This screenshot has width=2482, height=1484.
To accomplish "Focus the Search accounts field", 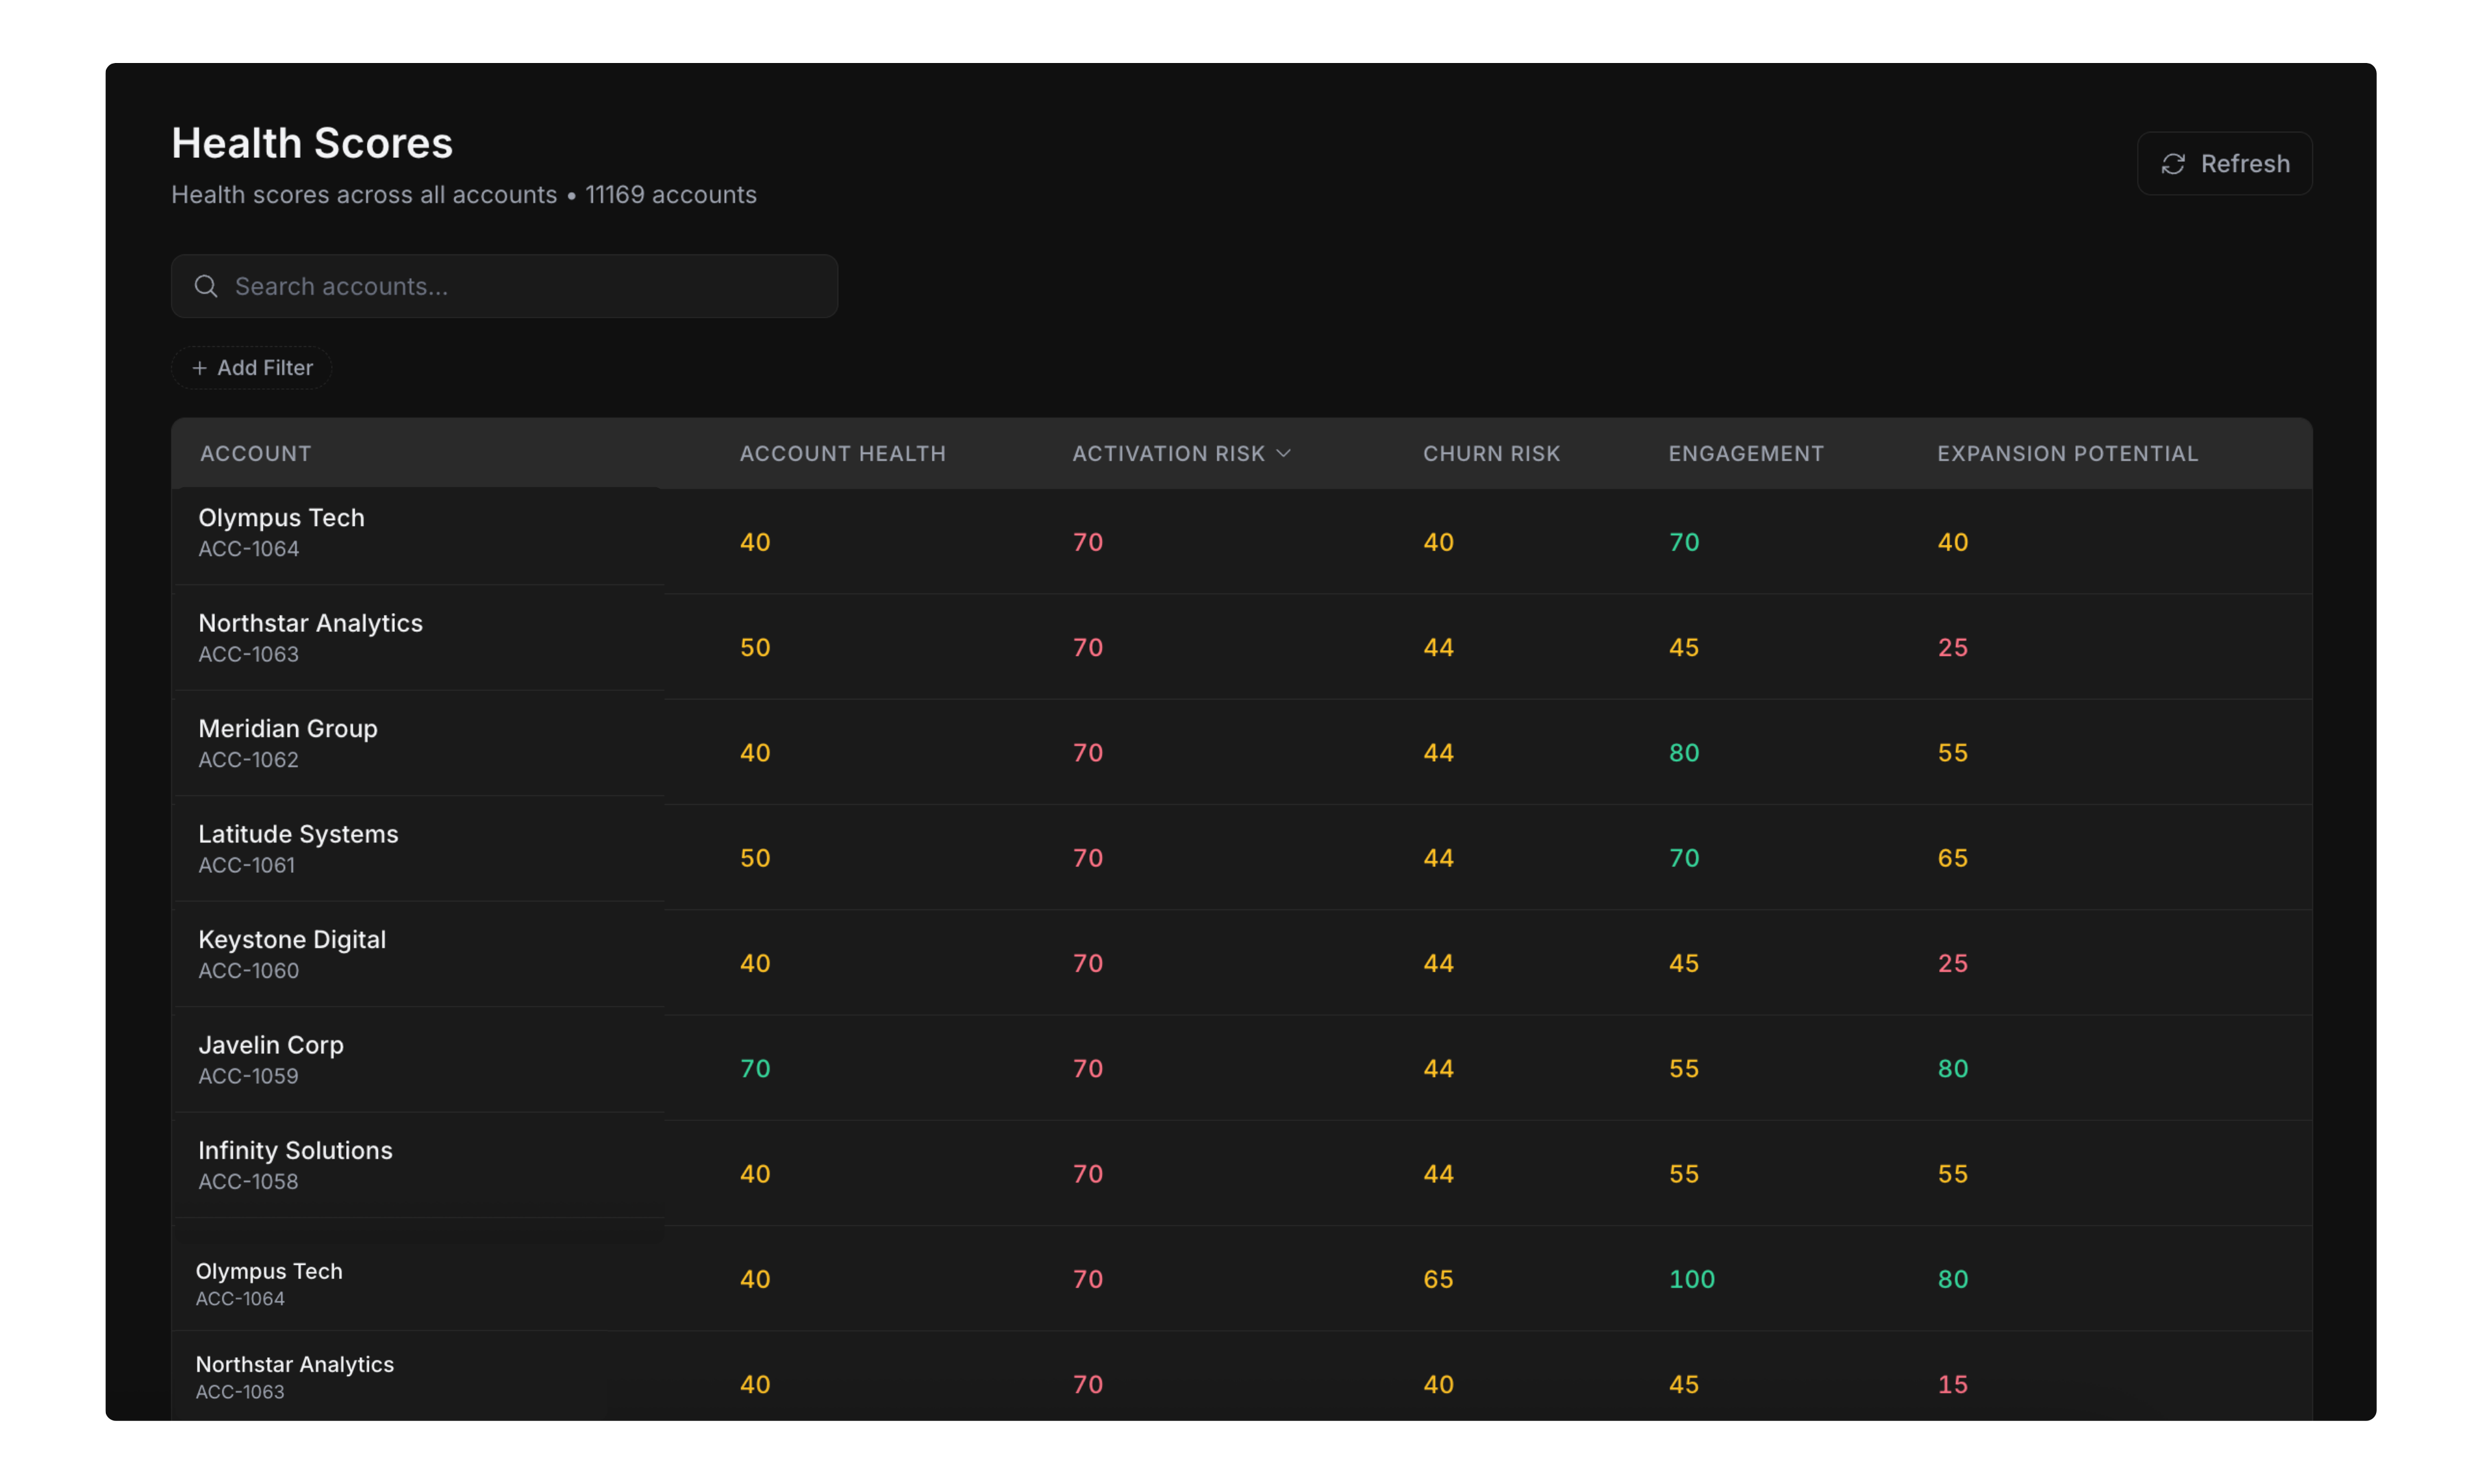I will click(530, 287).
